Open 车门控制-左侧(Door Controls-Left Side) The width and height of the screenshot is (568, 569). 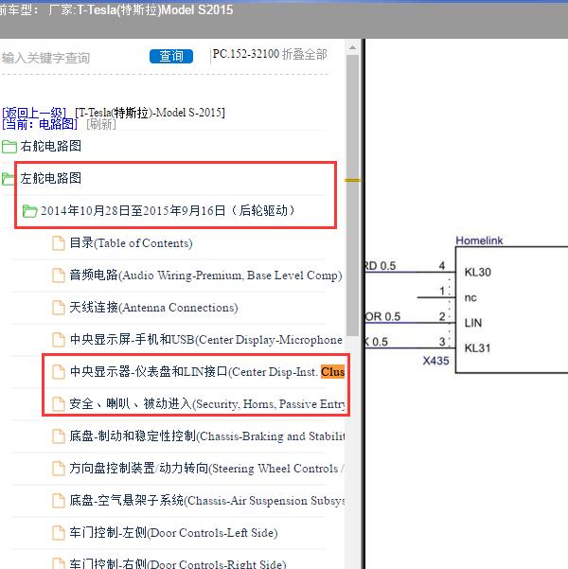[173, 533]
